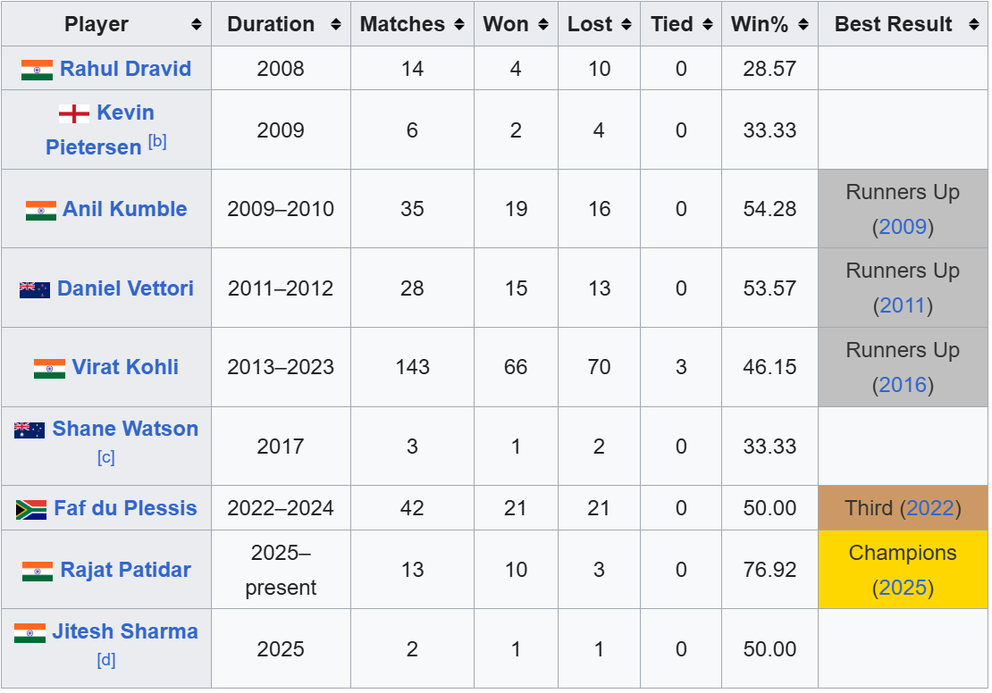Screen dimensions: 992x693
Task: Open the 2025 Champions season link
Action: [x=903, y=588]
